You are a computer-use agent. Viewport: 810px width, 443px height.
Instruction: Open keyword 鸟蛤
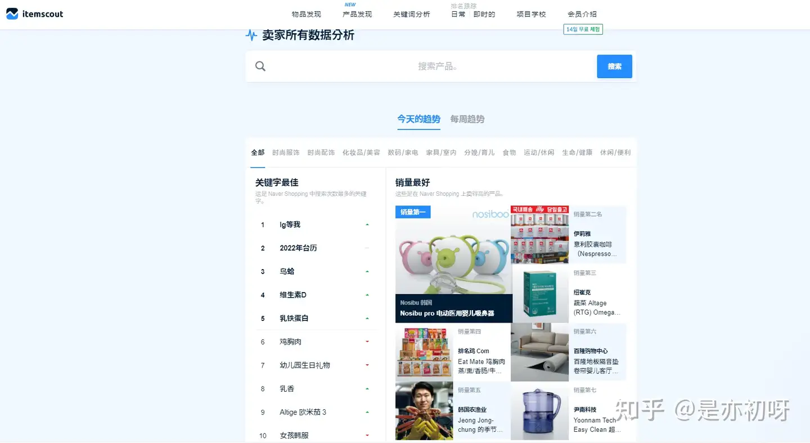point(287,271)
